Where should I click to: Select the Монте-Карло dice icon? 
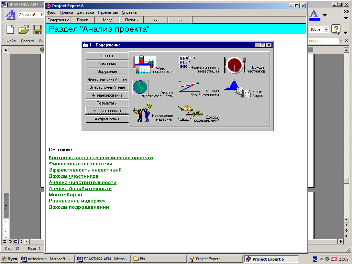pos(237,89)
